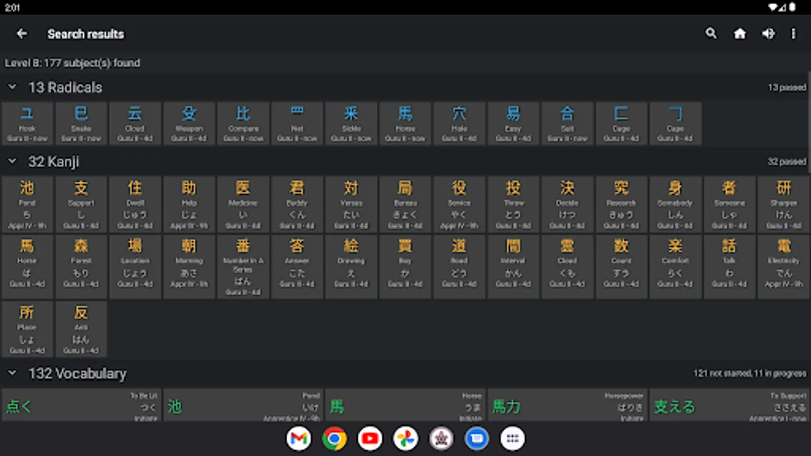The image size is (811, 456).
Task: Select the Cloud radical tile
Action: pyautogui.click(x=135, y=124)
